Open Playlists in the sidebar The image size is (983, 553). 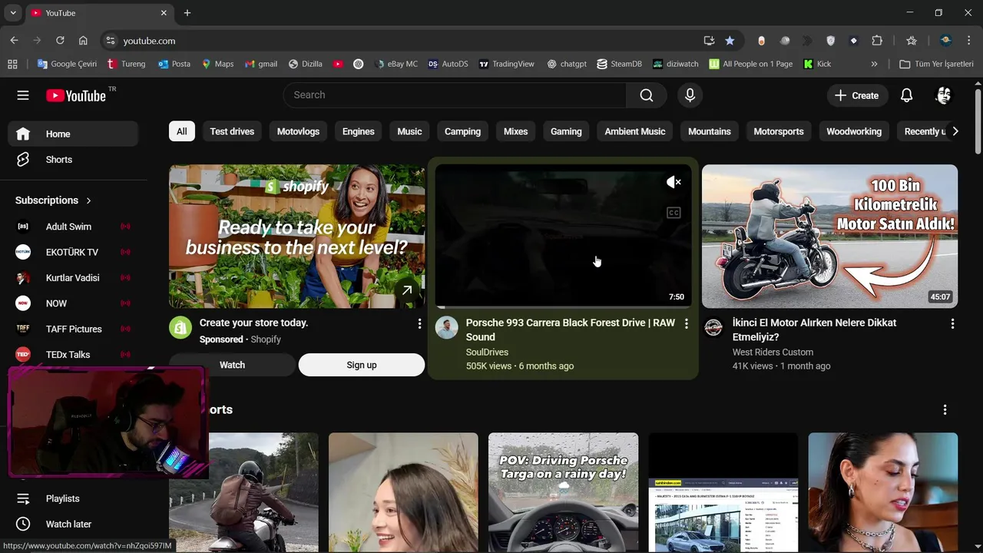coord(73,498)
